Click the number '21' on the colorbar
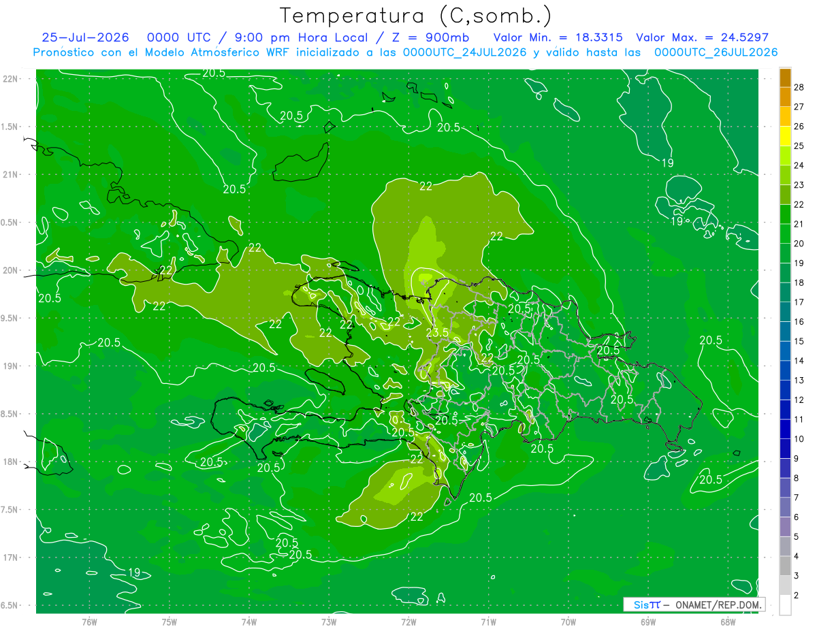This screenshot has width=817, height=631. (799, 224)
